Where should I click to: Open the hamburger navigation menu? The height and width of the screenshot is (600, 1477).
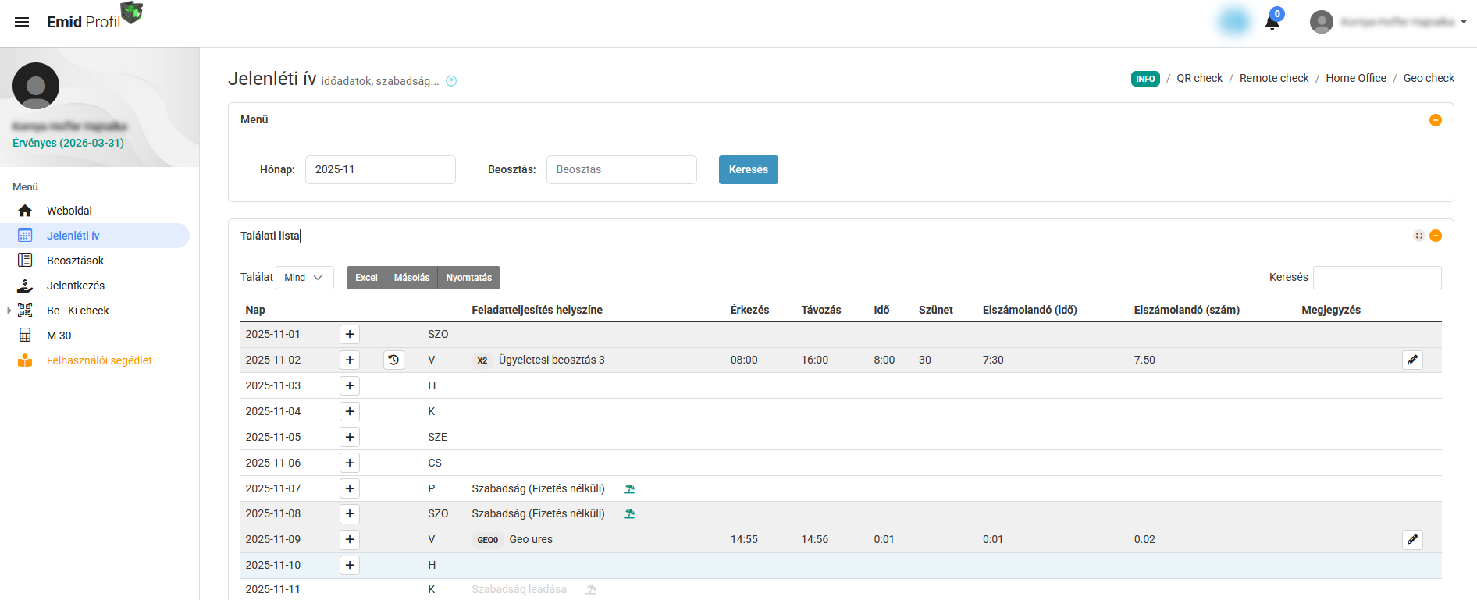tap(22, 22)
